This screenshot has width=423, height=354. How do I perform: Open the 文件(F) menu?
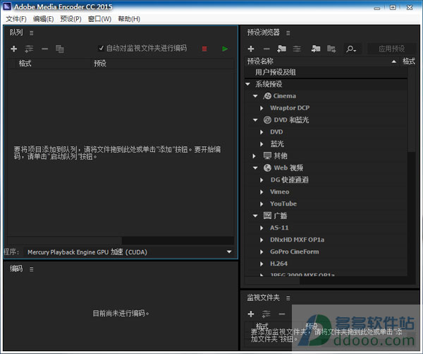[16, 19]
